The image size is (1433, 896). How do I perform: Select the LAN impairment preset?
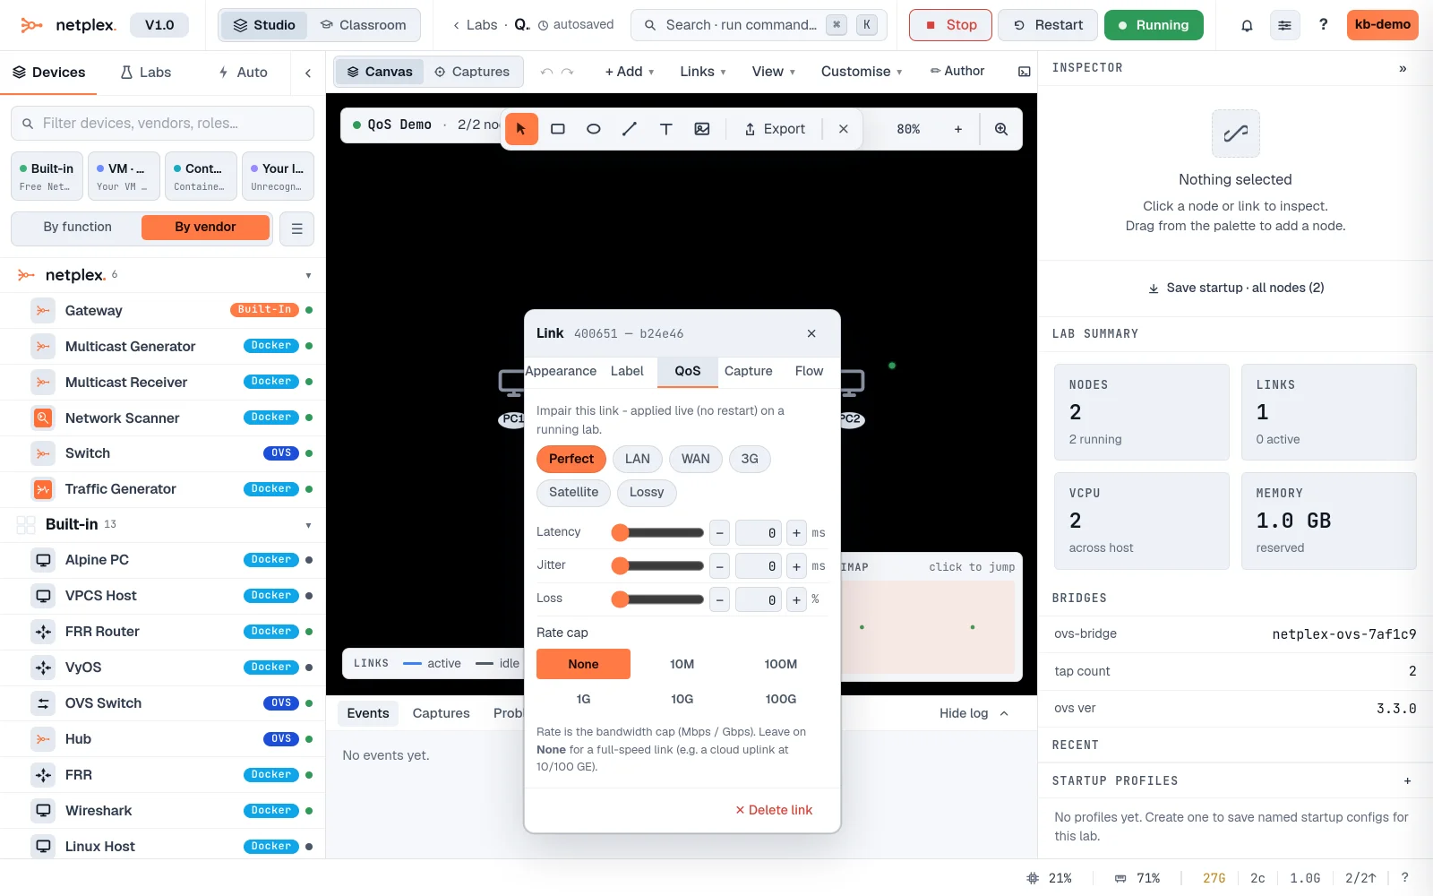coord(638,459)
